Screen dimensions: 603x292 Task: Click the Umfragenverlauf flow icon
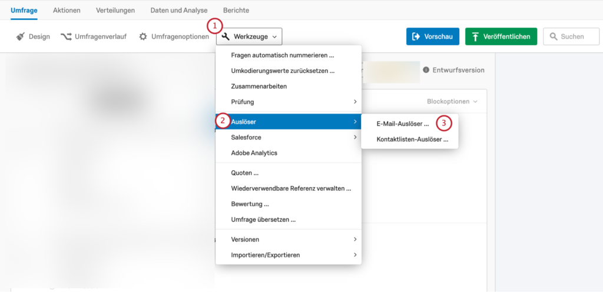[x=66, y=36]
